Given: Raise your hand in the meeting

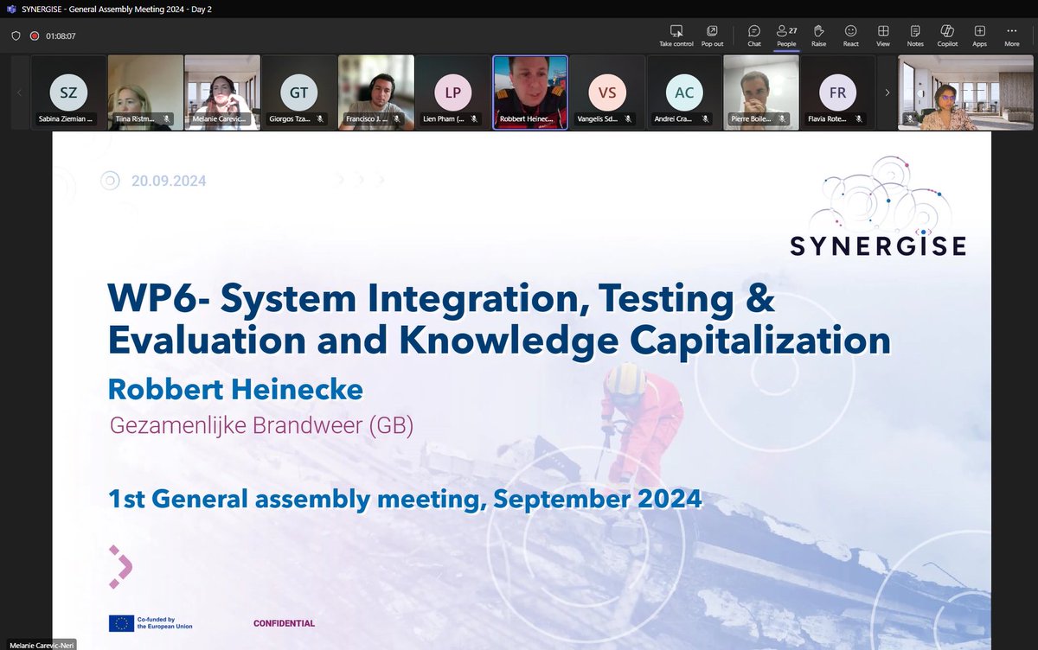Looking at the screenshot, I should tap(818, 35).
